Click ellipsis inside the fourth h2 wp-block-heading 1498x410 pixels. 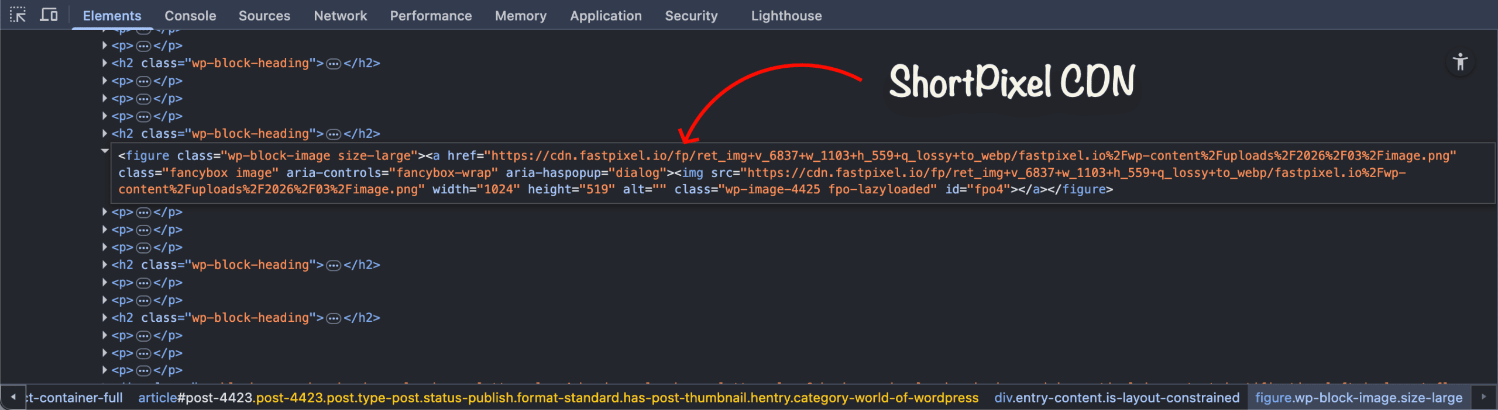[x=334, y=318]
